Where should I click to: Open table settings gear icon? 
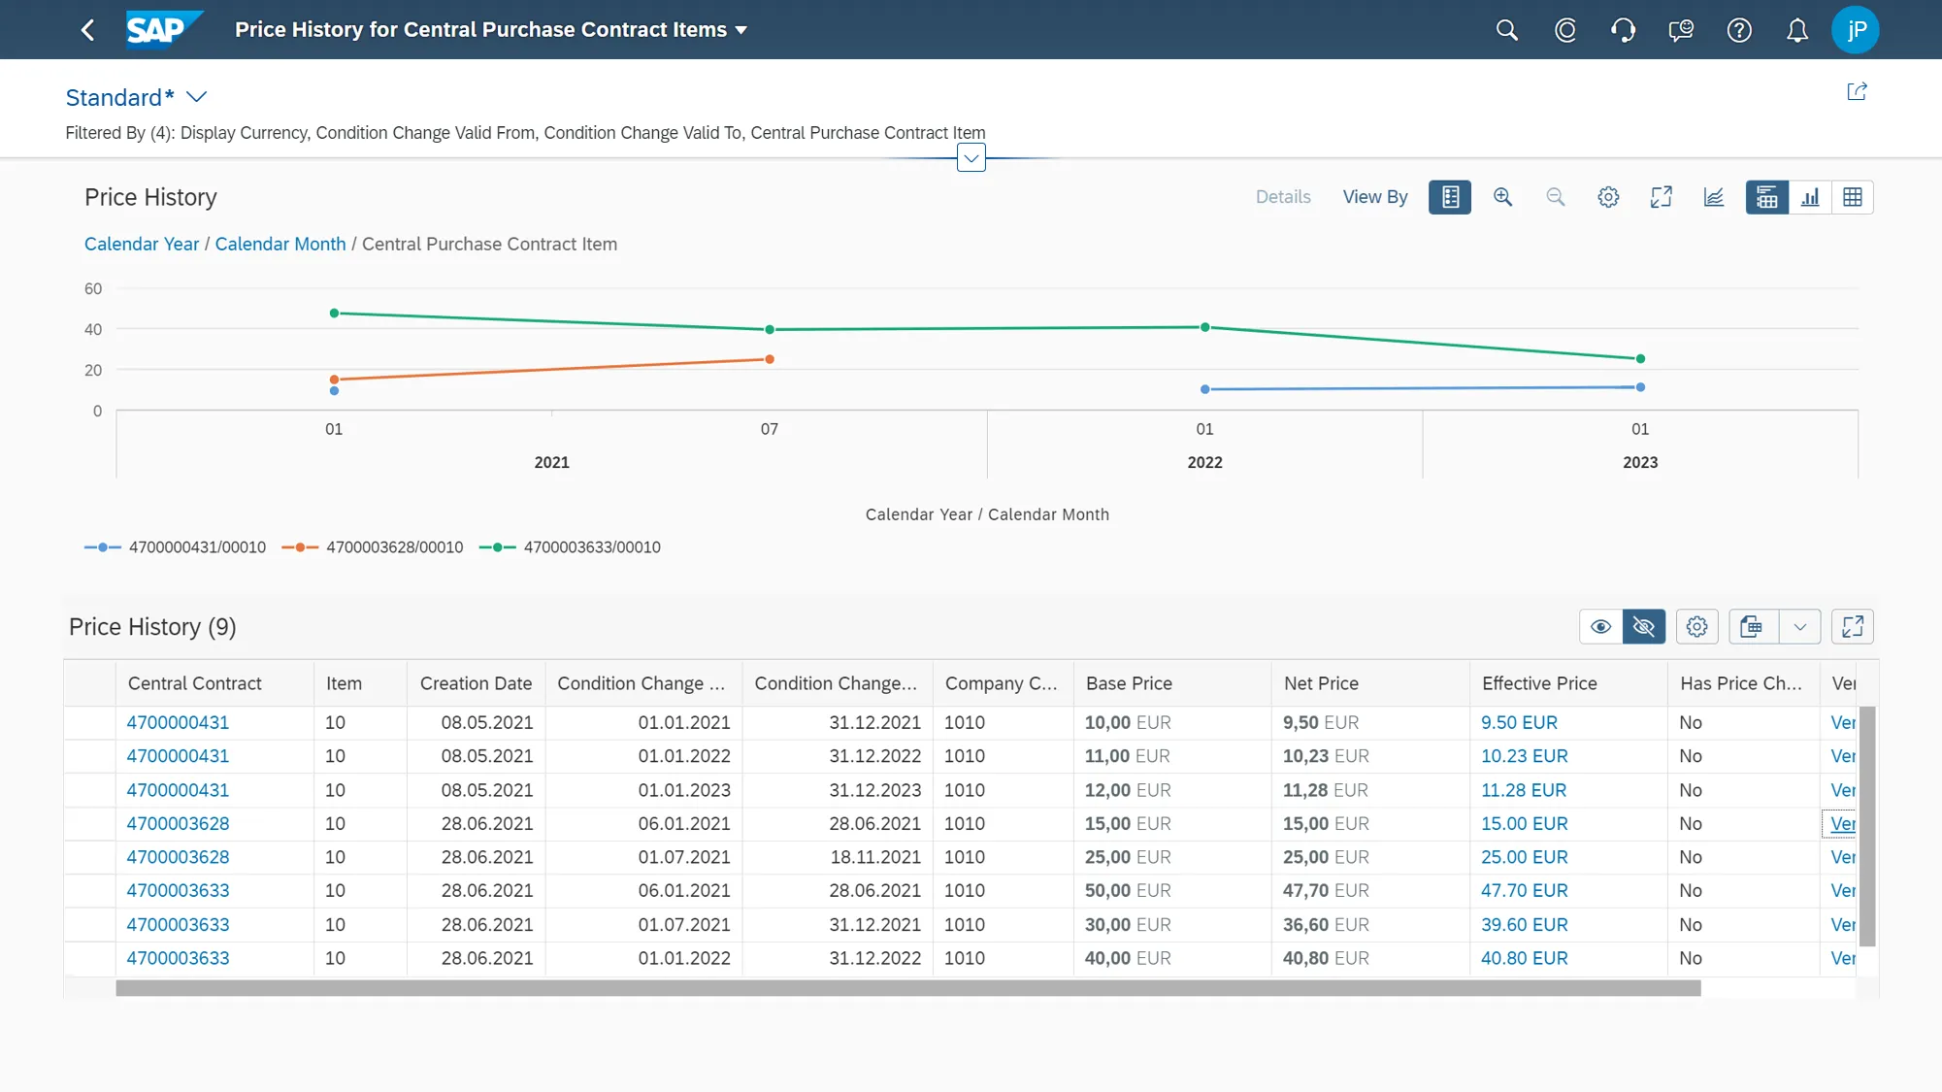(1696, 627)
